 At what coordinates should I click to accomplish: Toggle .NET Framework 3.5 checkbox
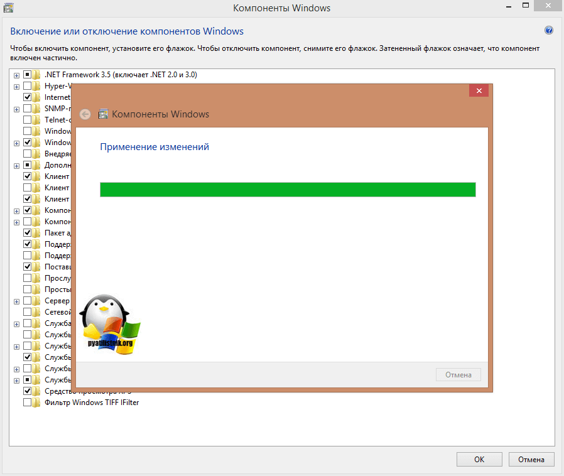(x=28, y=75)
